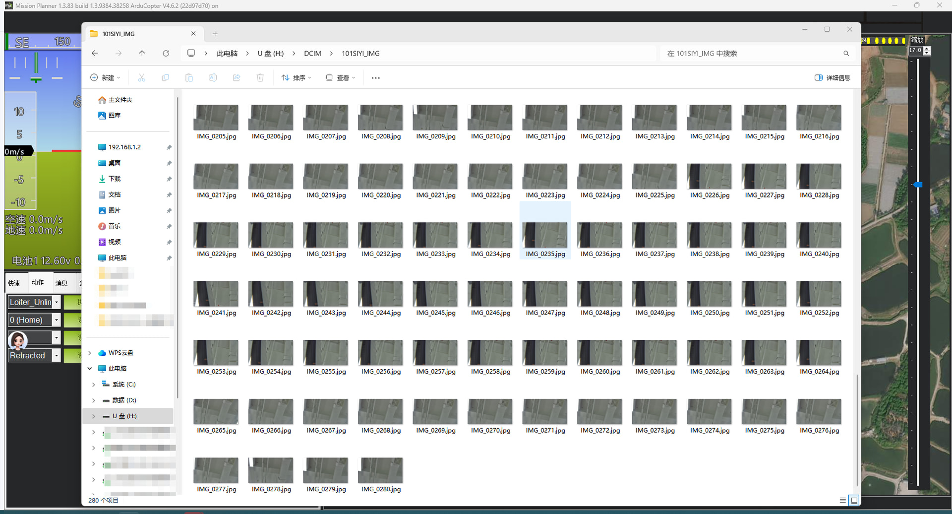Click DCIM in the address breadcrumb
Viewport: 952px width, 514px height.
[x=312, y=54]
